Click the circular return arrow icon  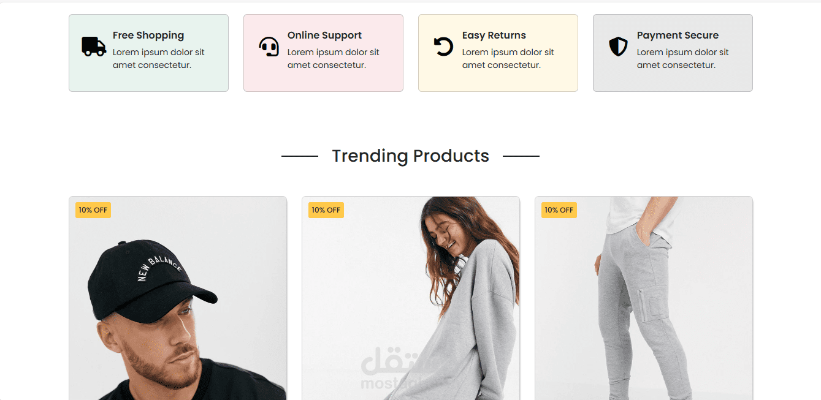[x=443, y=47]
